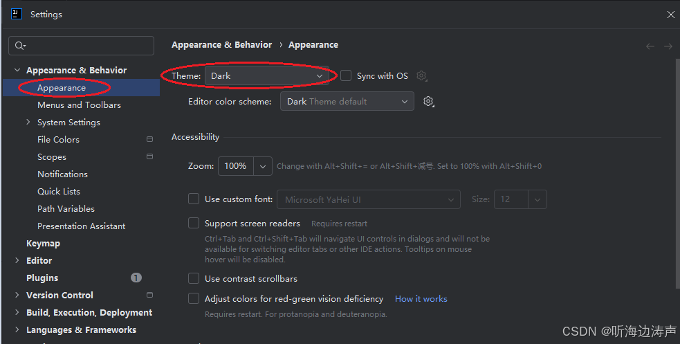Screen dimensions: 680x344
Task: Open File Colors settings page
Action: [x=59, y=140]
